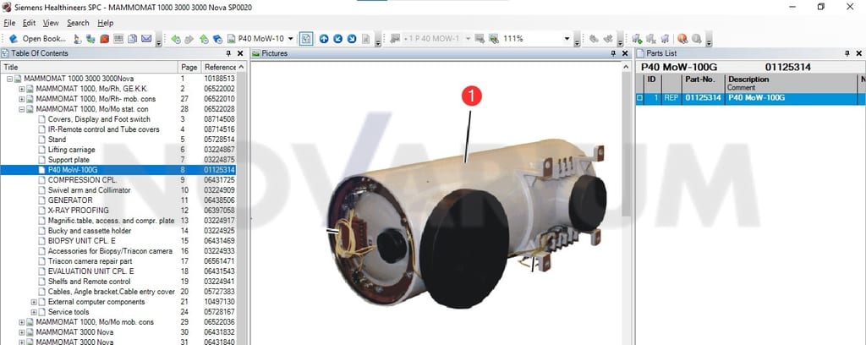Click the blue down-right arrow navigation icon
866x345 pixels.
[x=352, y=39]
